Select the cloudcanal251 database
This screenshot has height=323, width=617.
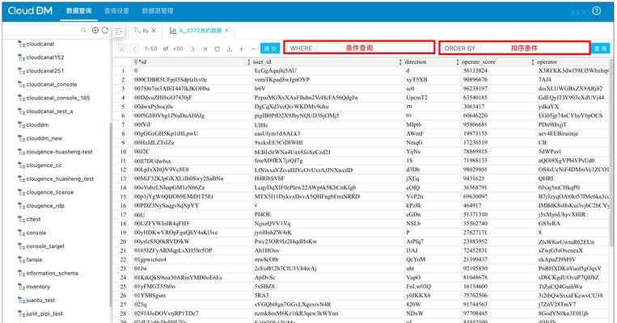tap(44, 71)
